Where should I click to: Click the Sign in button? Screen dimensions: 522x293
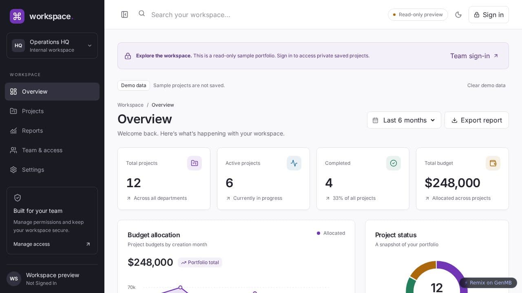tap(489, 15)
